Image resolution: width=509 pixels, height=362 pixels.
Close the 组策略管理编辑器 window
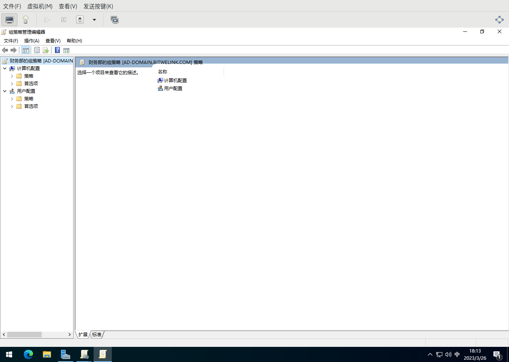click(500, 32)
